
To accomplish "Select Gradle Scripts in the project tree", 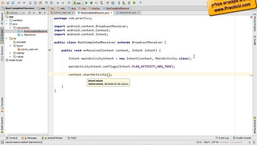I will (x=14, y=60).
